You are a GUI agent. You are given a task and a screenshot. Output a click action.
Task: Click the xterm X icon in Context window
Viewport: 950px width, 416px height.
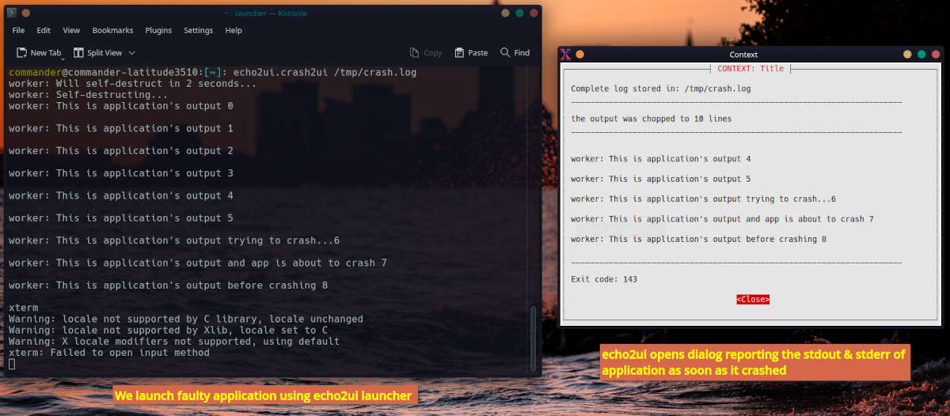565,55
